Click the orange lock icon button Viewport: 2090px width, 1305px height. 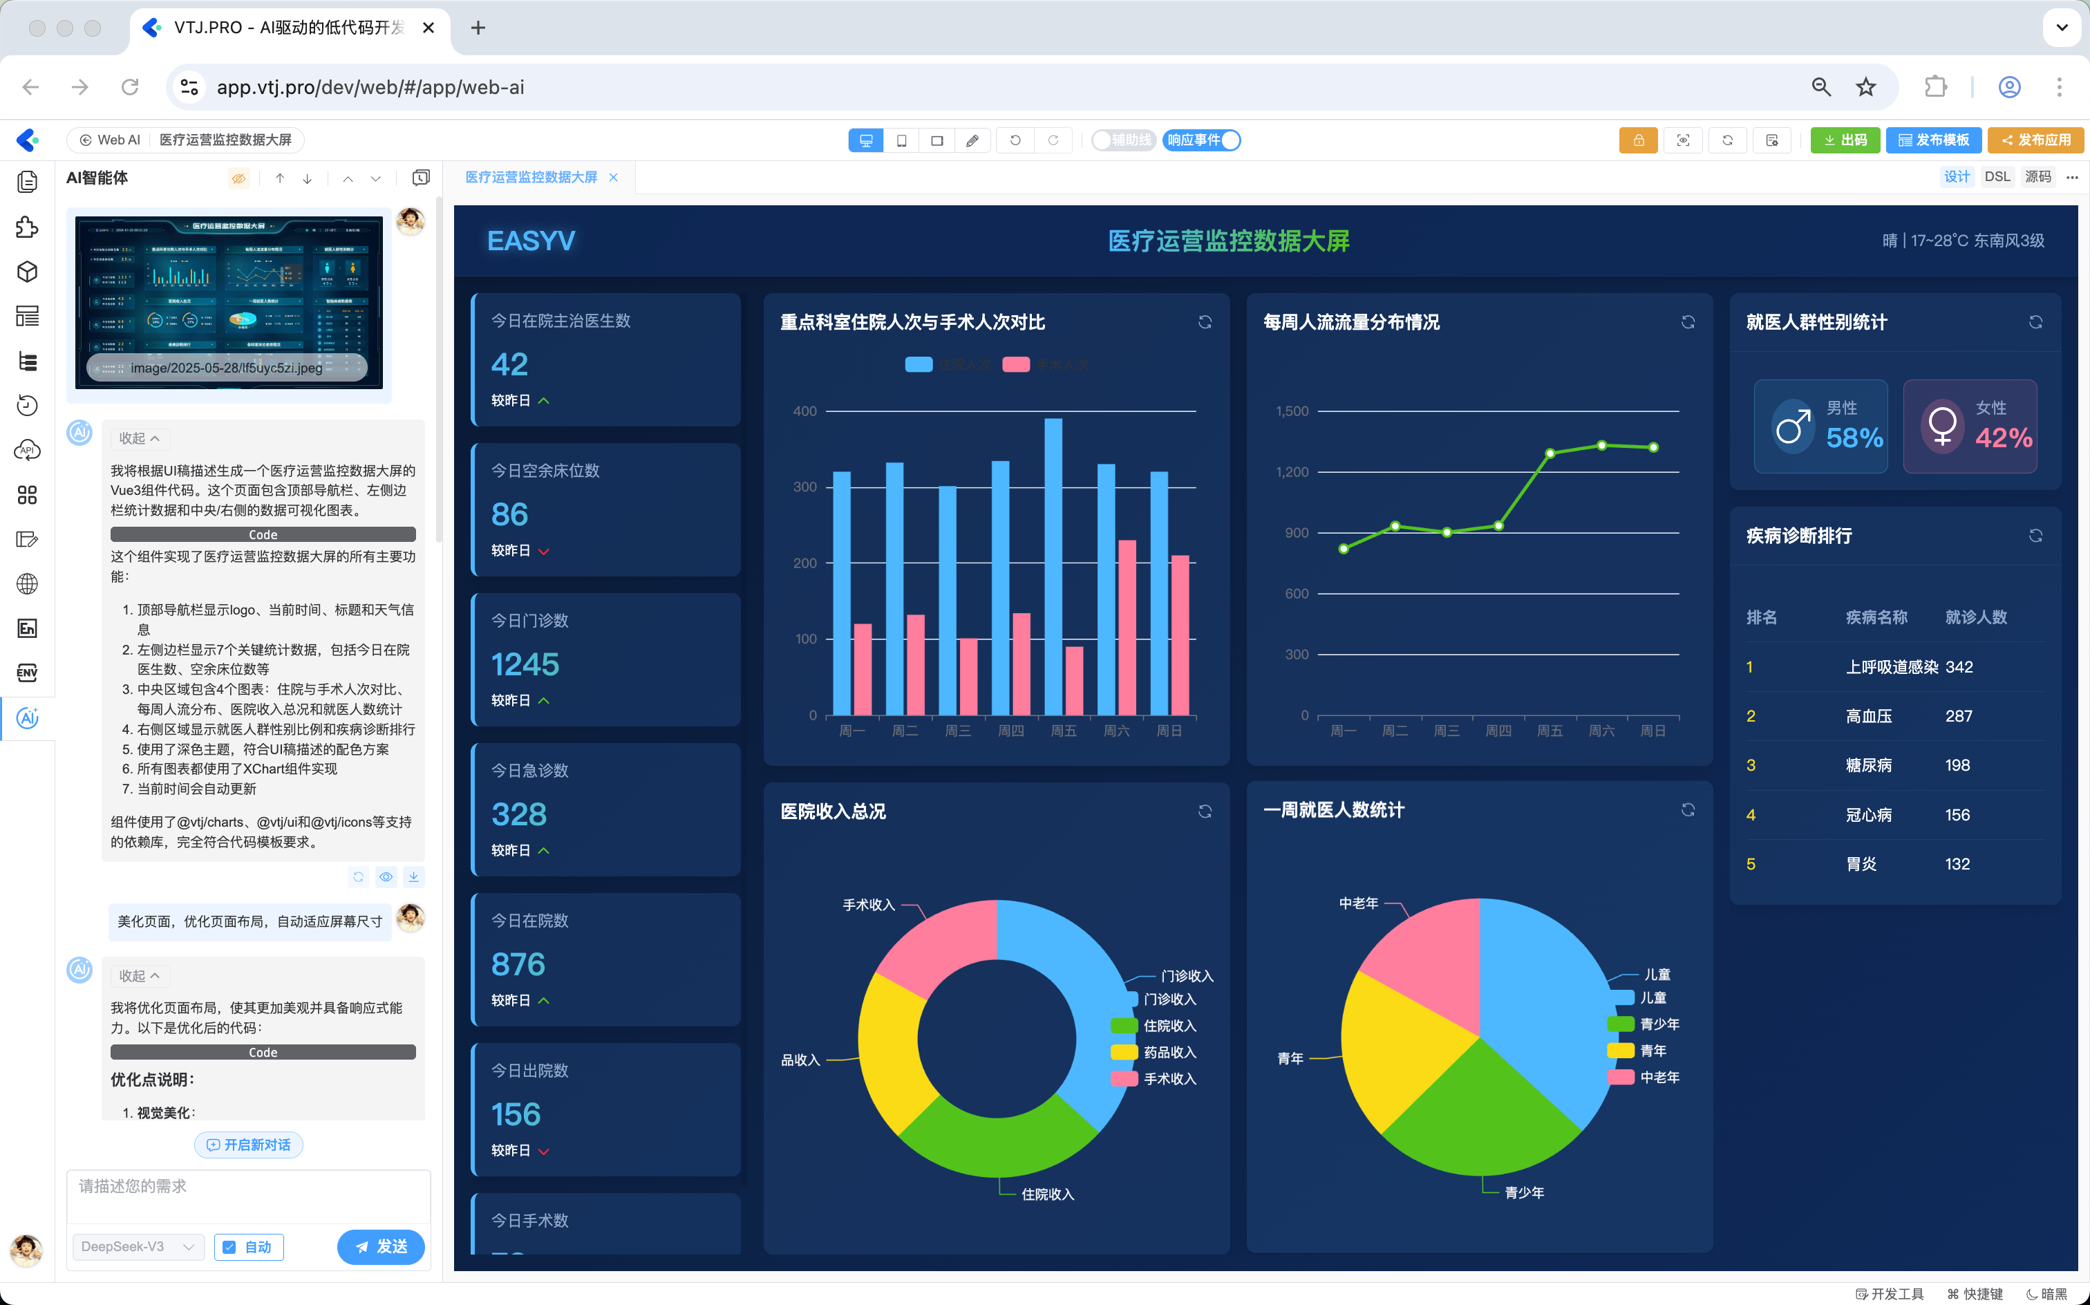(x=1637, y=140)
